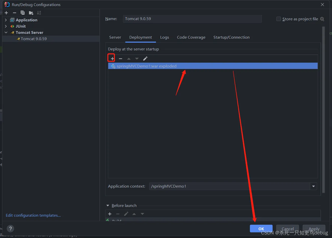Click the Application context text field
This screenshot has height=238, width=332.
pos(230,186)
